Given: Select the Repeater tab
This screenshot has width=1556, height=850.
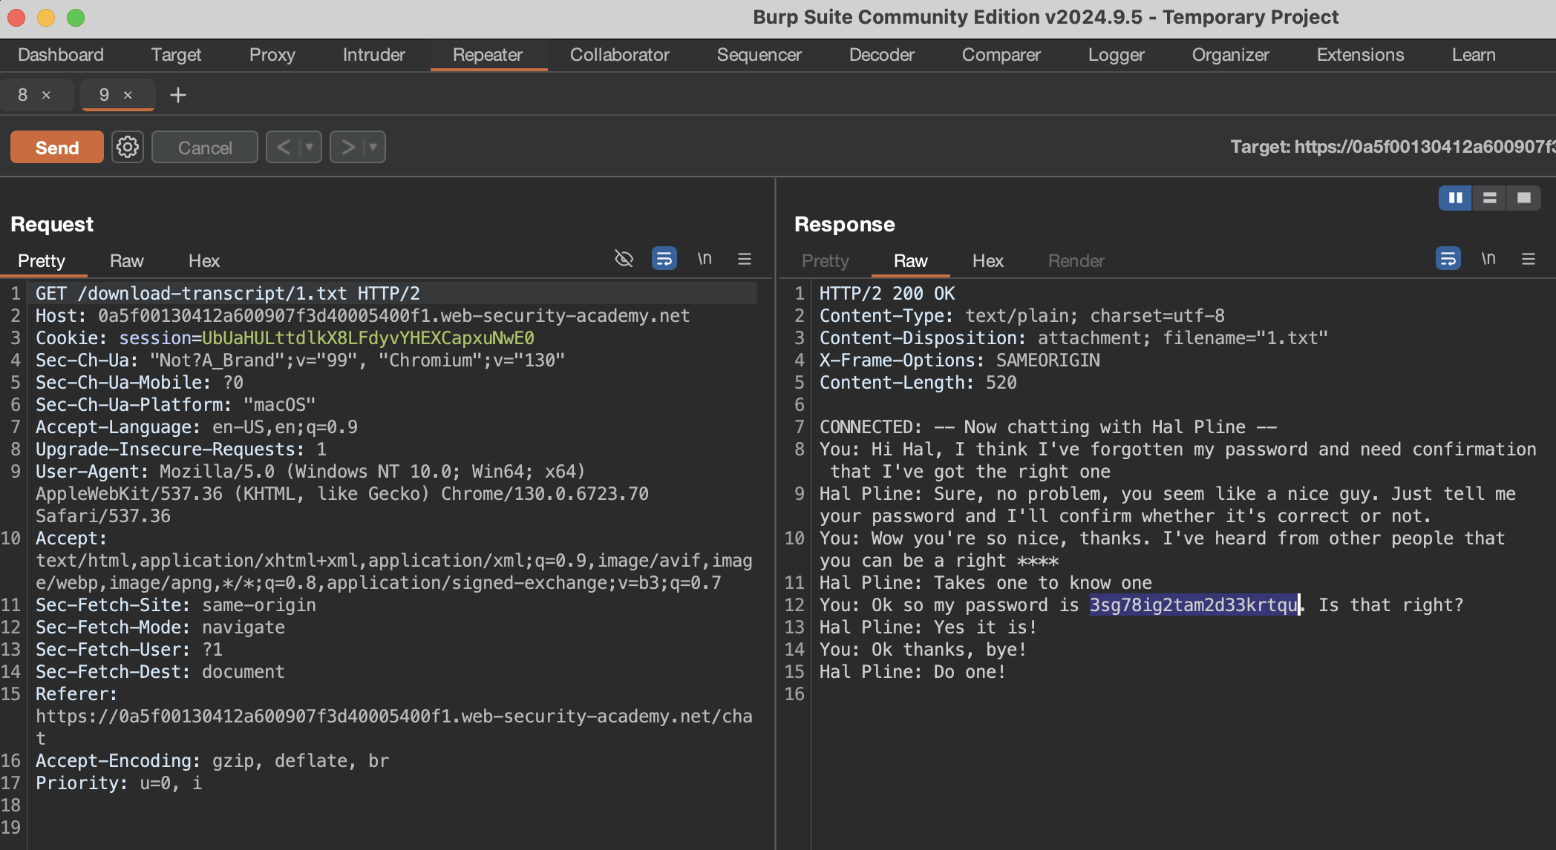Looking at the screenshot, I should click(x=488, y=55).
